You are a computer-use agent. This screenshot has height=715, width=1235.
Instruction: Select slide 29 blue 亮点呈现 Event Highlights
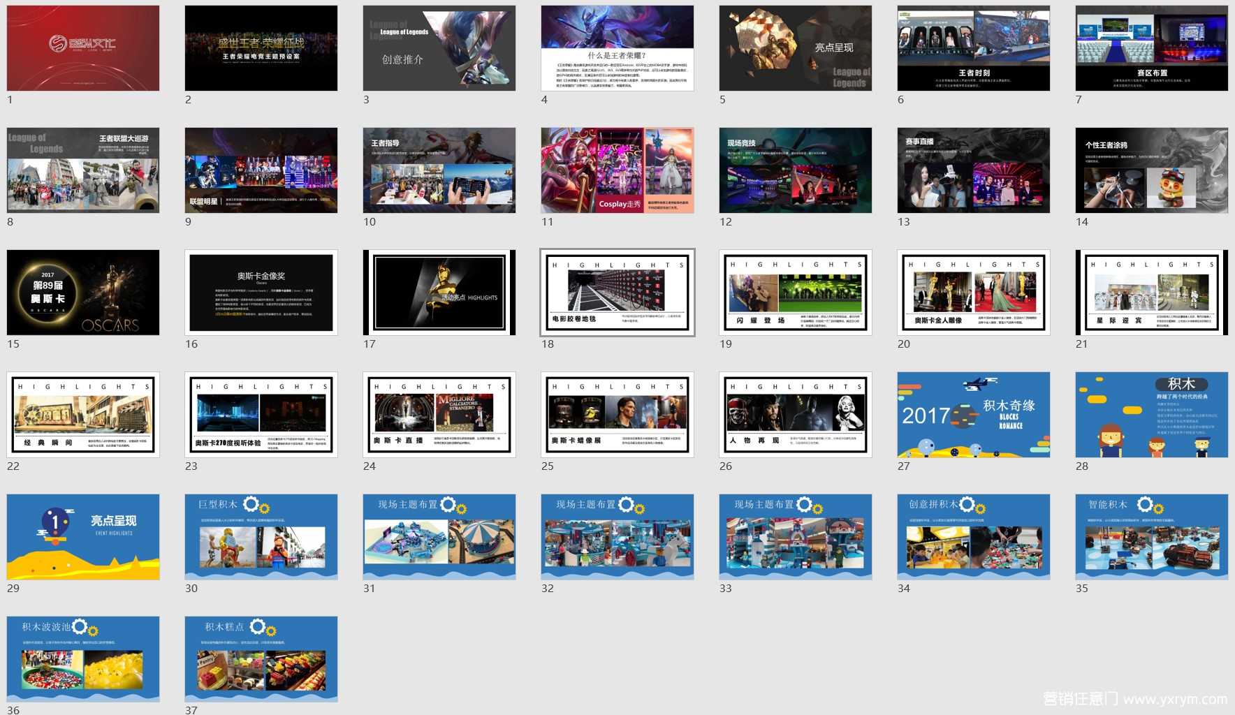[83, 537]
